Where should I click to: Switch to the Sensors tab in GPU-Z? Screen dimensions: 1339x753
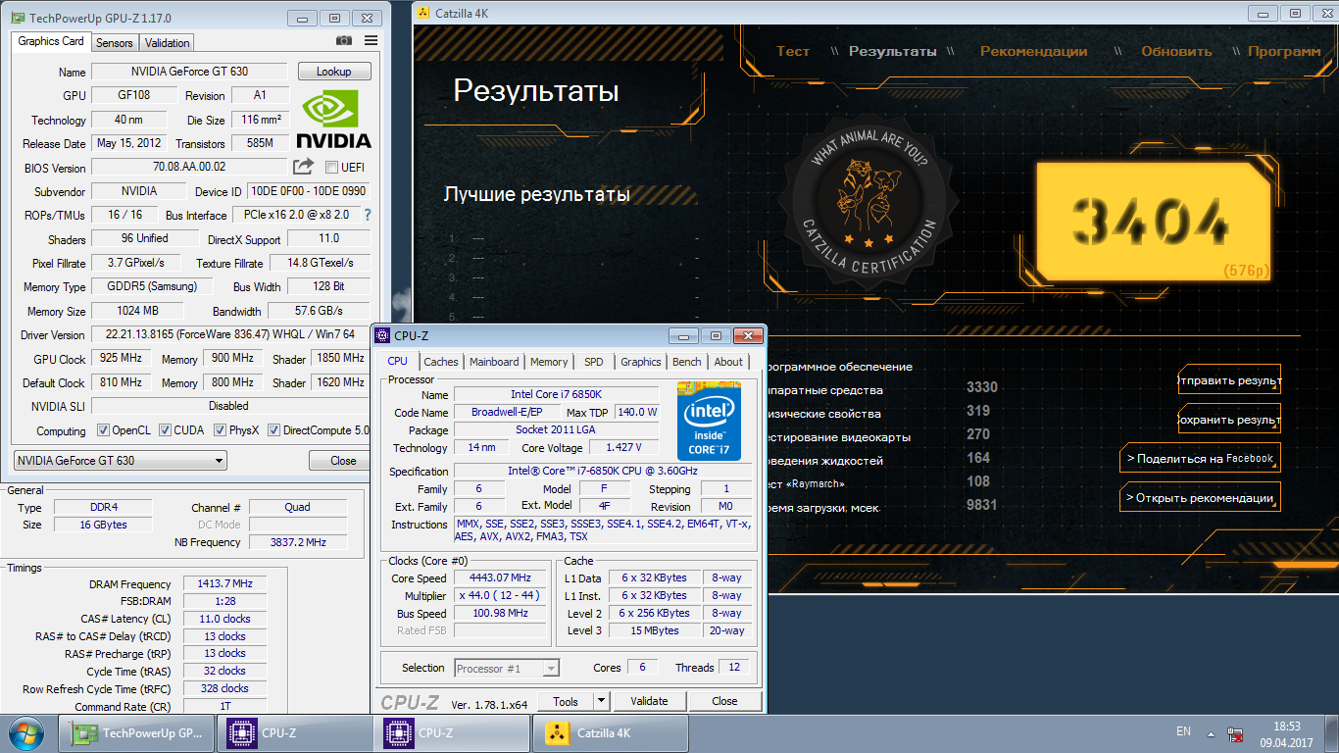115,42
